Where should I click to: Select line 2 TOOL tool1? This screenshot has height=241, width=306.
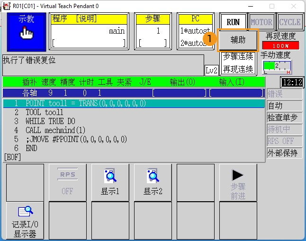(x=134, y=112)
